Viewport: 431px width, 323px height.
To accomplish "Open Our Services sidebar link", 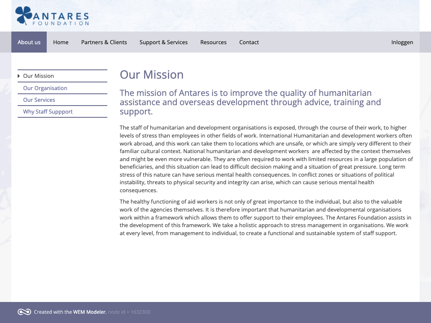I will coord(62,100).
